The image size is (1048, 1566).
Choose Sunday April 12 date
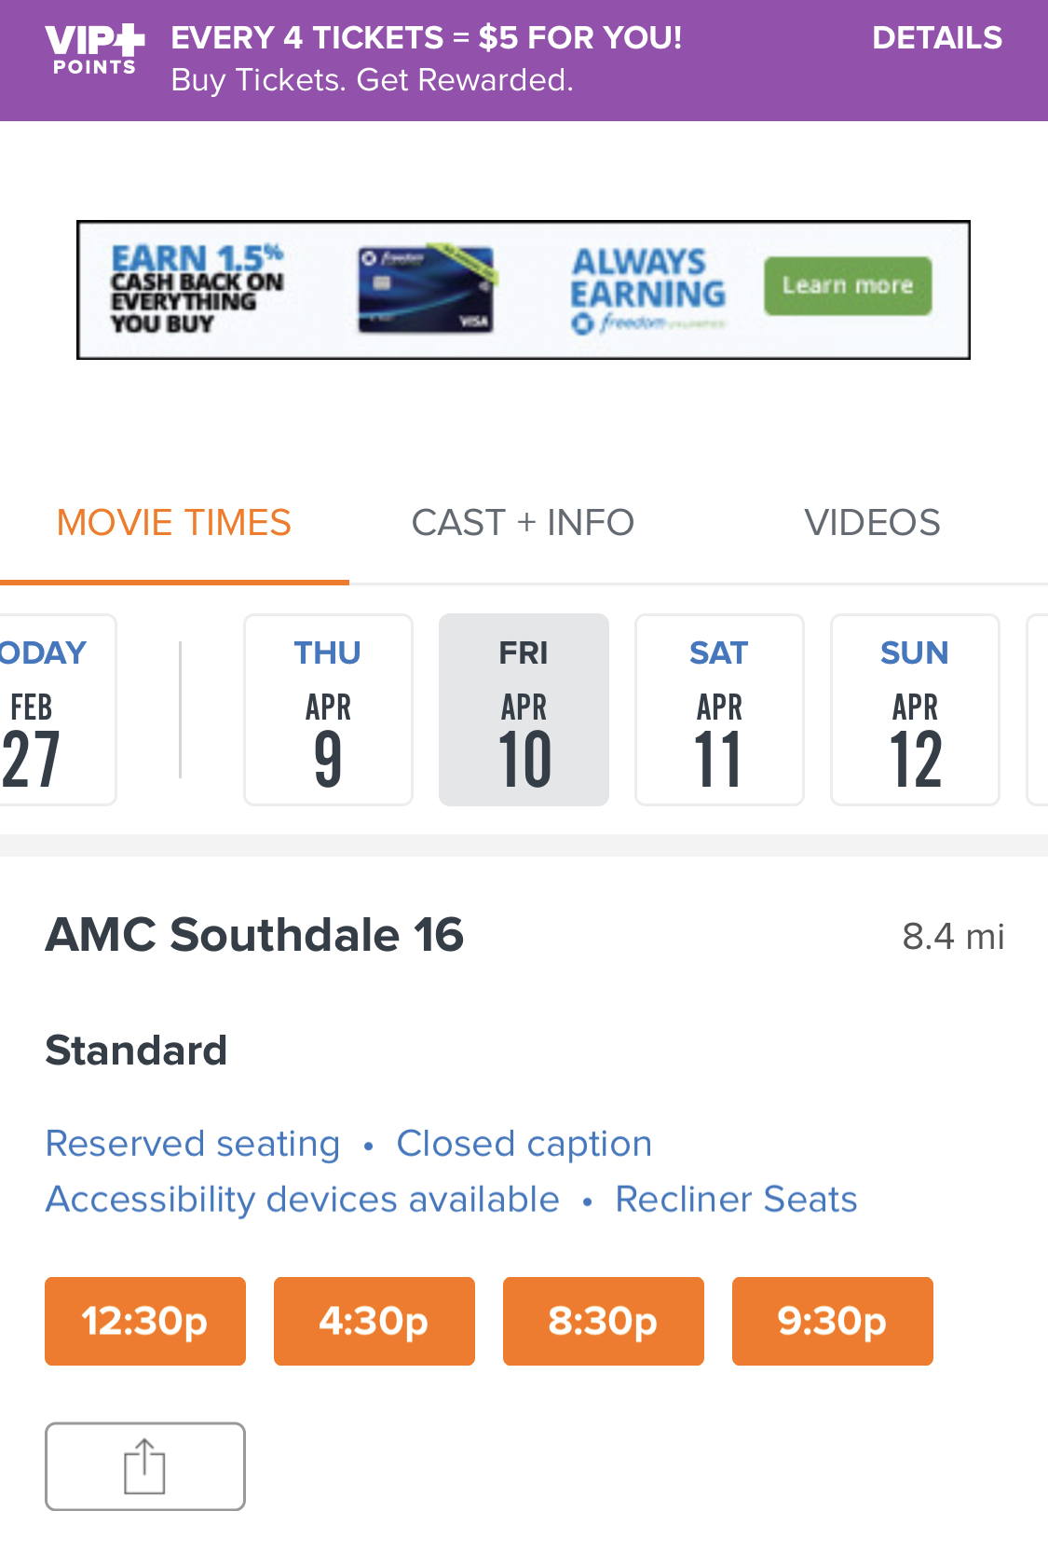coord(915,709)
